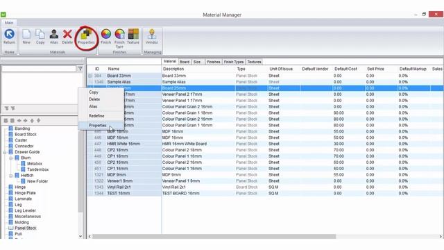Select the Material tab

click(x=170, y=61)
